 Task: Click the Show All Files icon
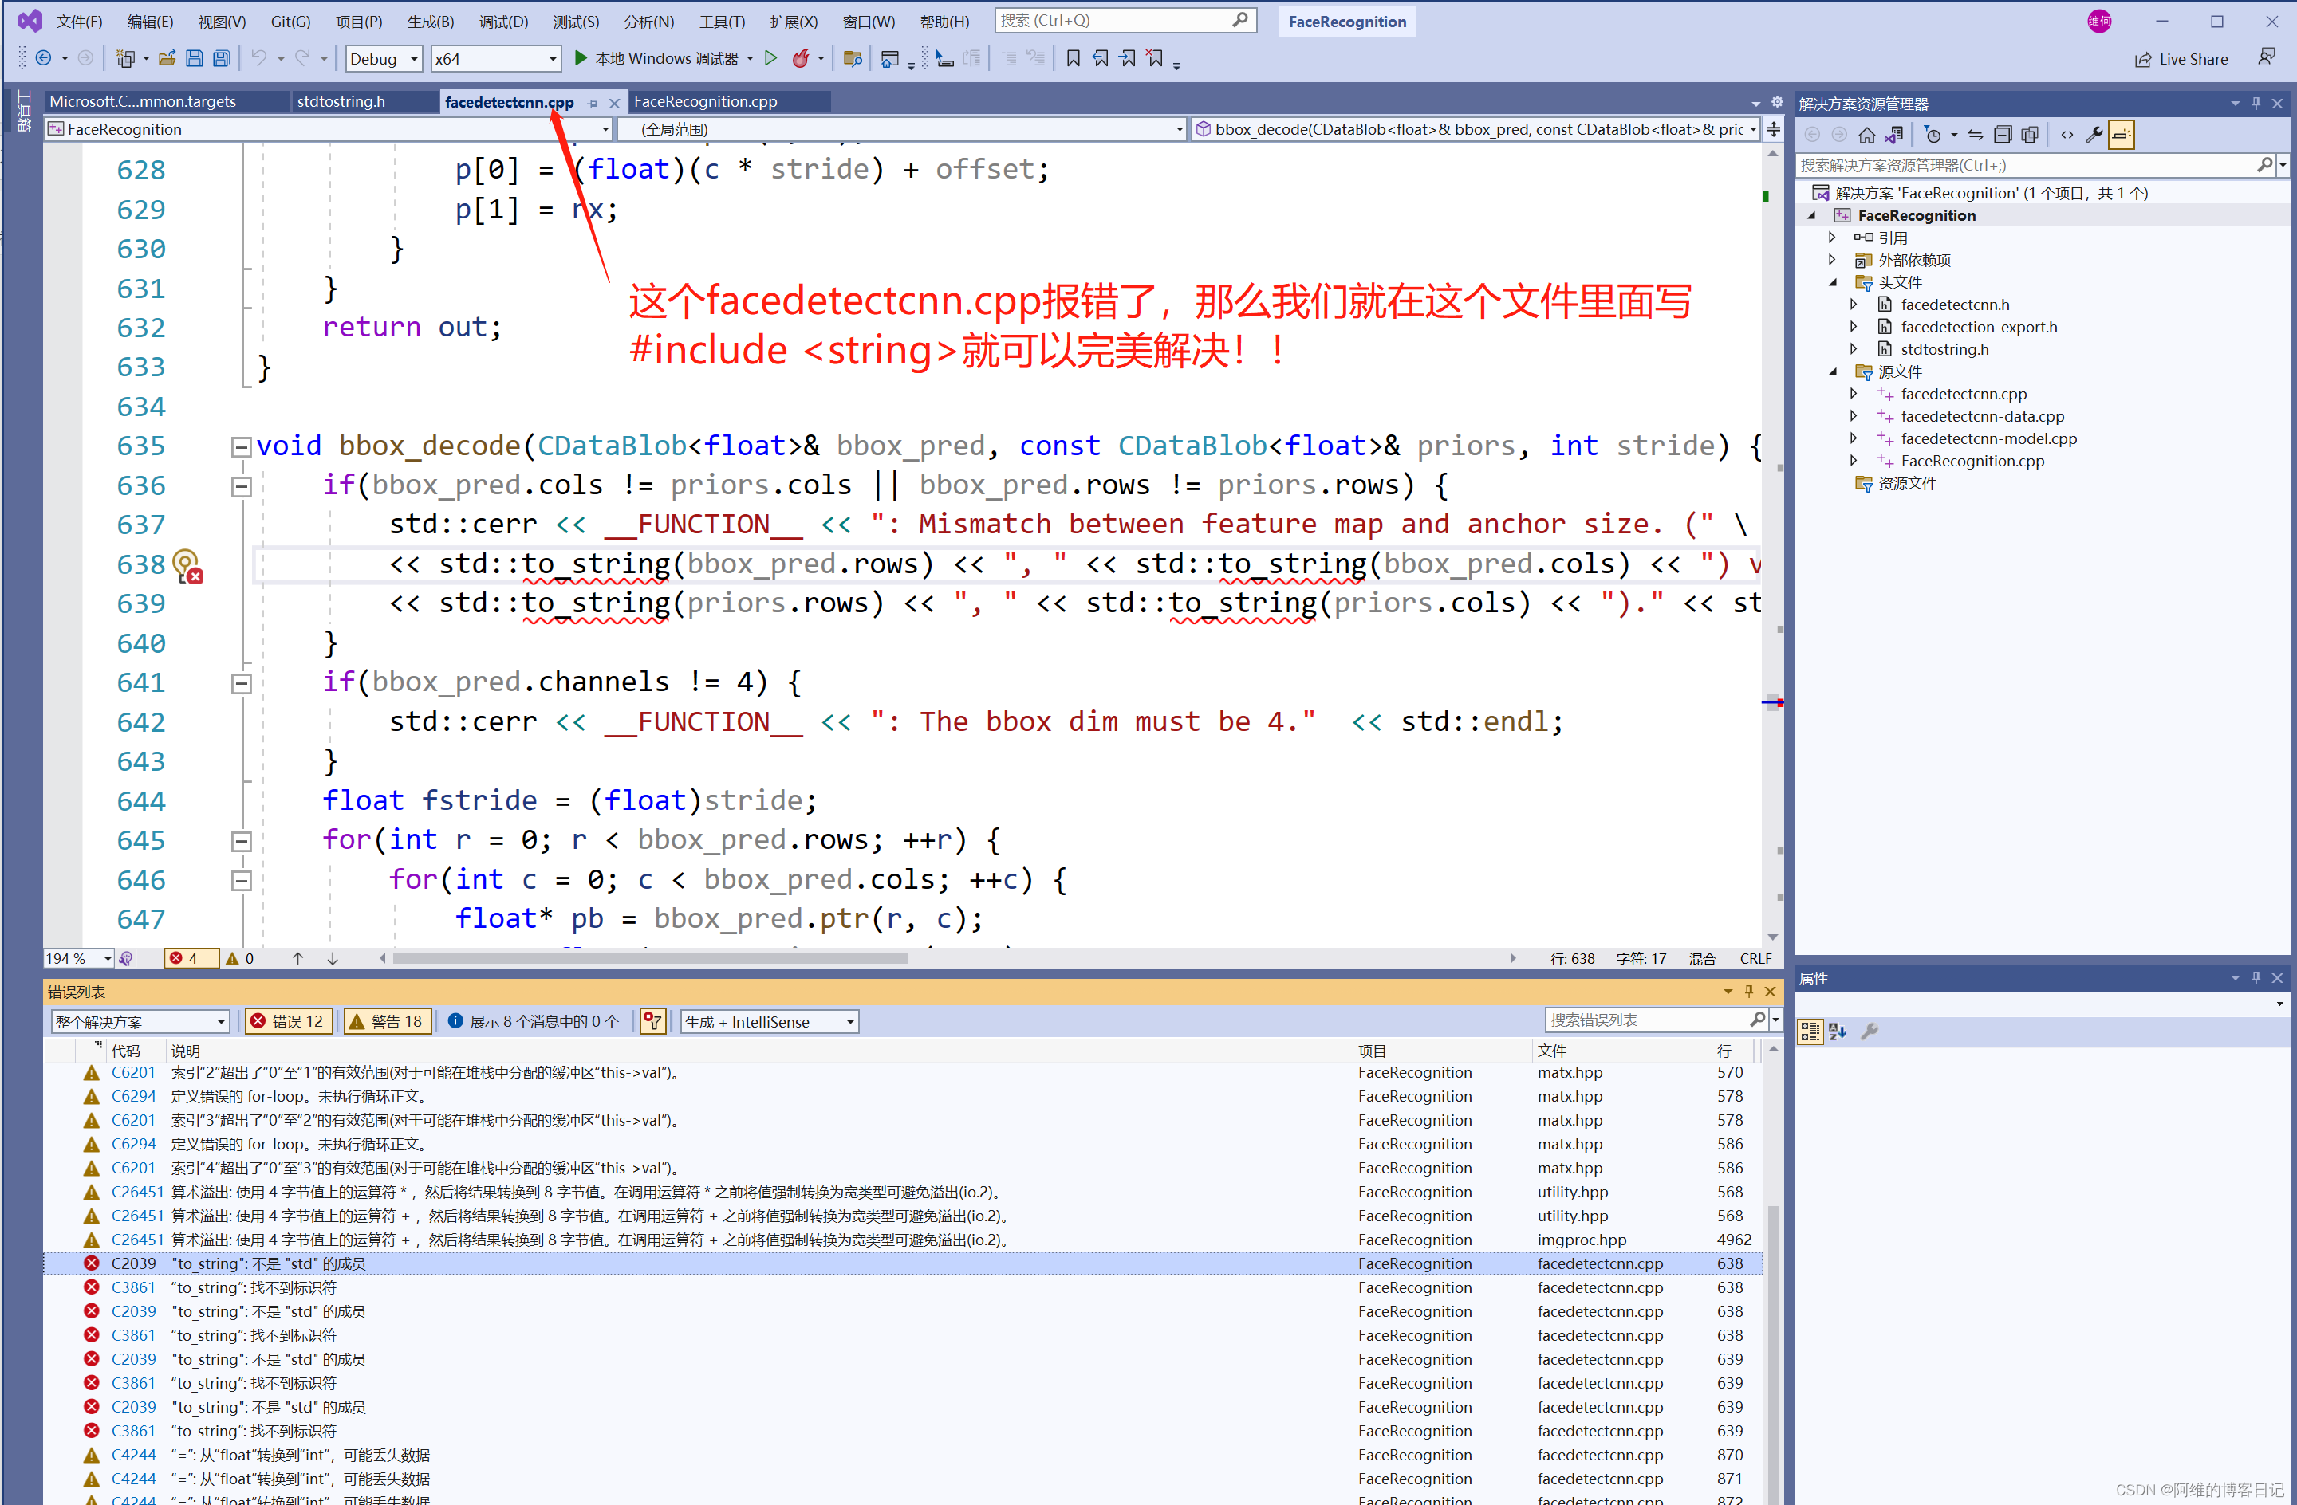click(2030, 135)
